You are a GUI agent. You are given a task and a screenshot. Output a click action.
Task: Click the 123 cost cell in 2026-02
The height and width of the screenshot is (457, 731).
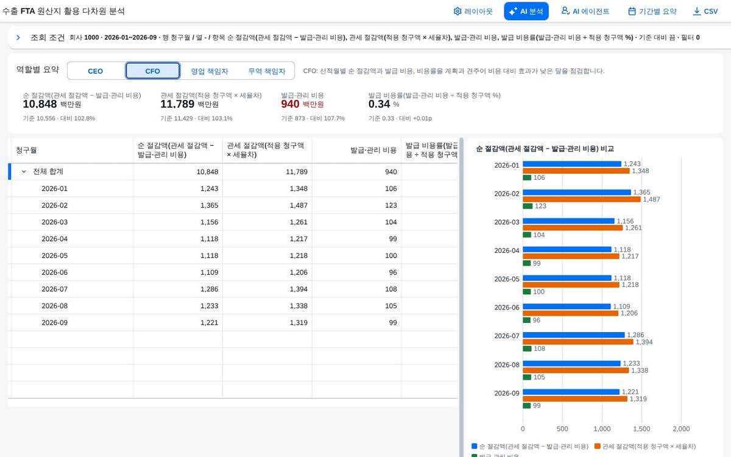(357, 205)
